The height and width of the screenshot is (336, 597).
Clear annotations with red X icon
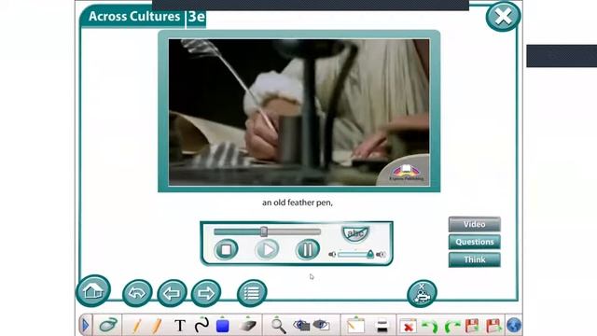[409, 327]
